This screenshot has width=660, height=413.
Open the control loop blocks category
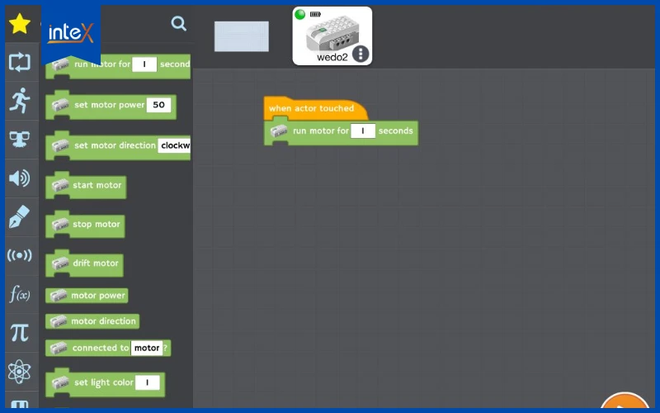19,63
